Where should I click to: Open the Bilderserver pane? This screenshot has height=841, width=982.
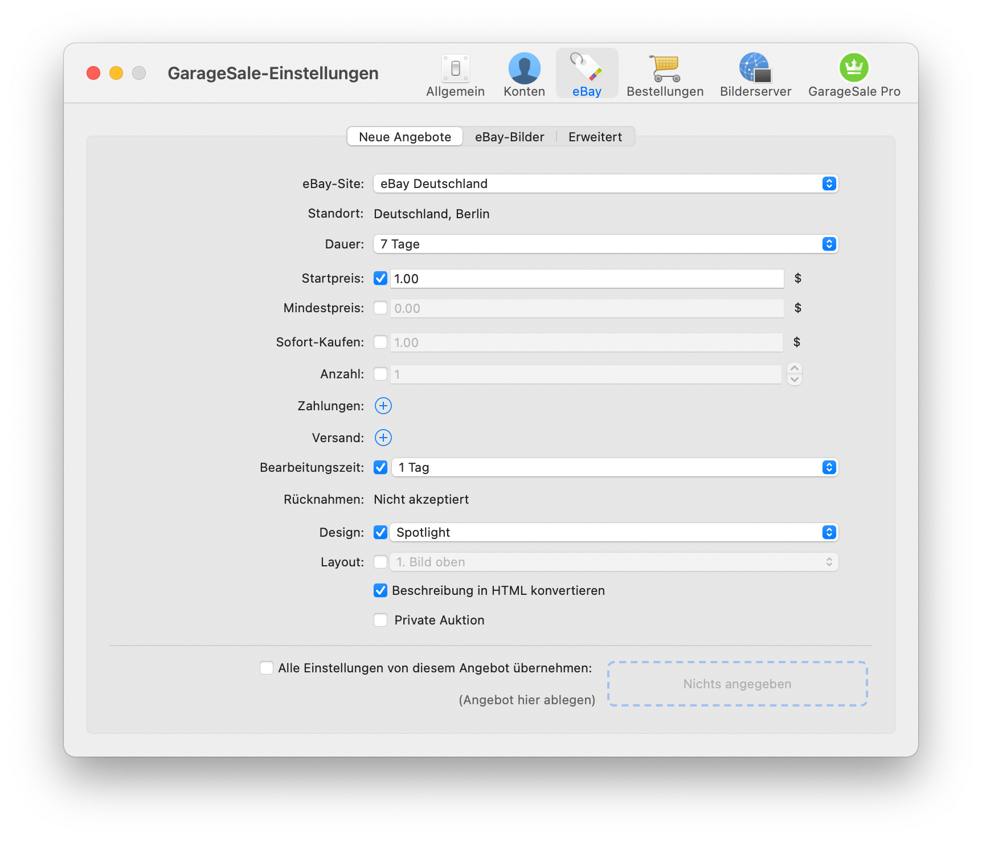click(x=755, y=75)
